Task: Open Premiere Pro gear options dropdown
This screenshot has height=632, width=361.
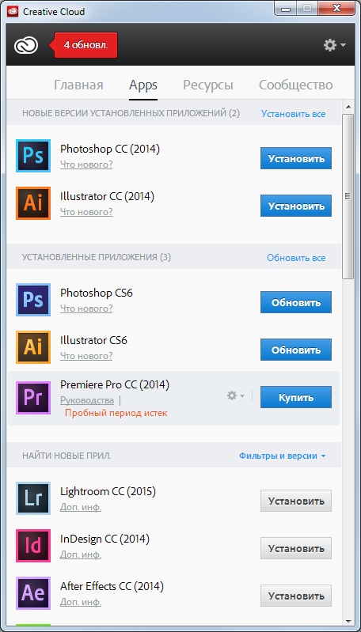Action: pyautogui.click(x=236, y=395)
